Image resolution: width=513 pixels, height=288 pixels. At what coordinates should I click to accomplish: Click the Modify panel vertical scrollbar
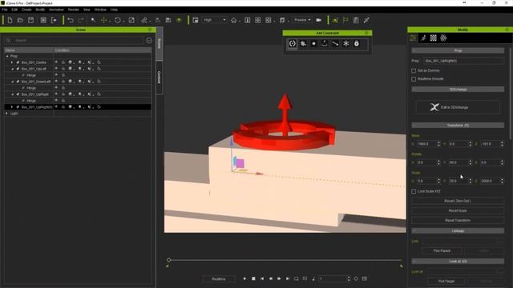[x=510, y=94]
